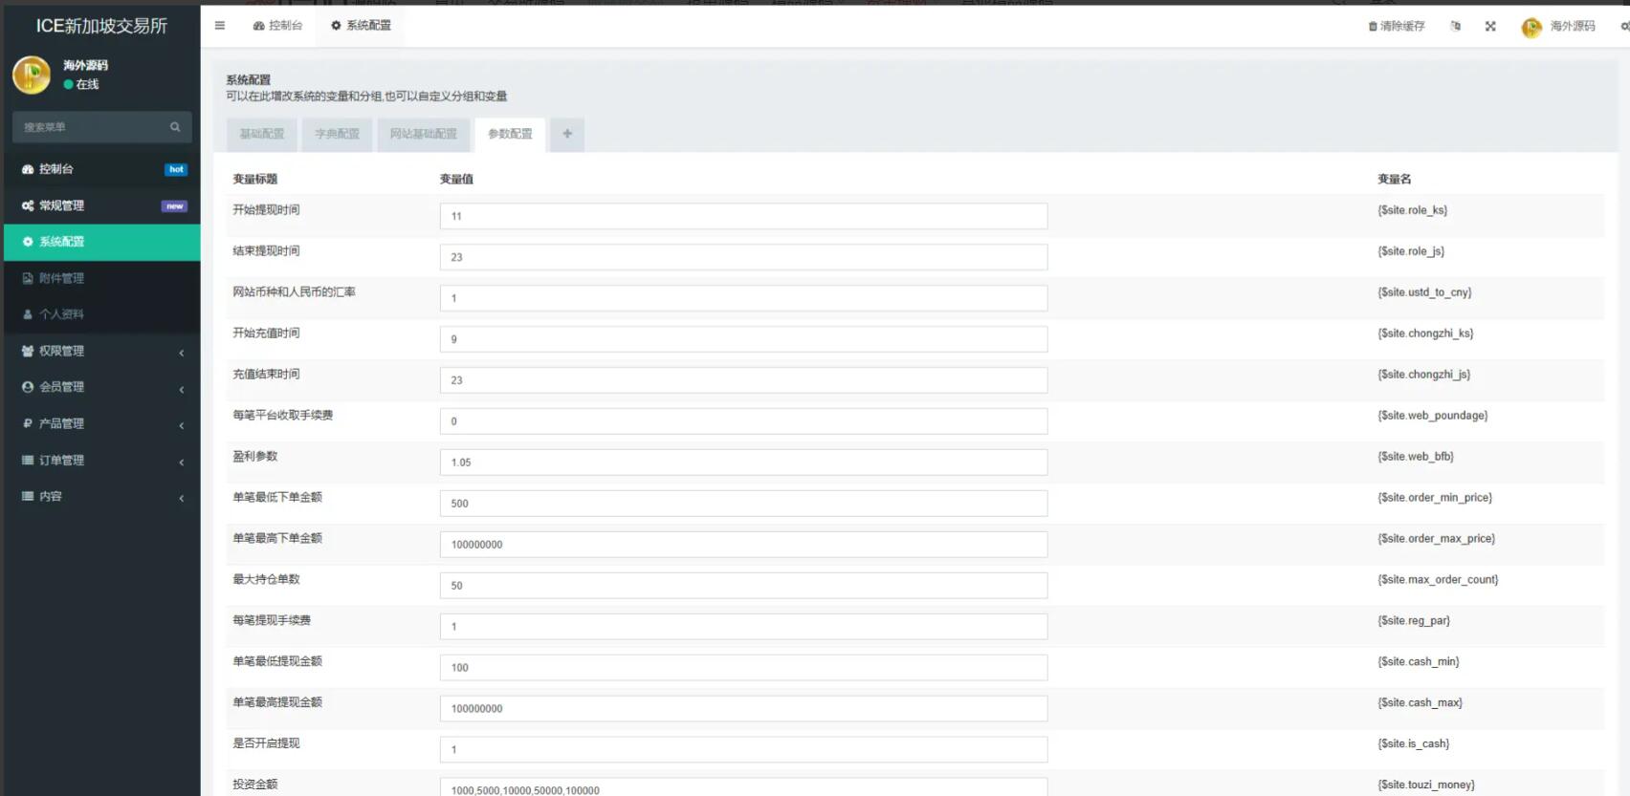Open the gear settings icon at the top right
The width and height of the screenshot is (1630, 796).
pos(1623,27)
